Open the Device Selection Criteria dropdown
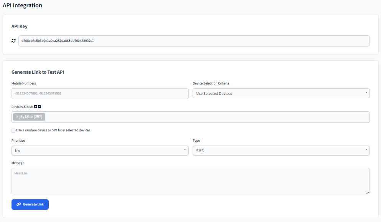The width and height of the screenshot is (381, 222). (x=280, y=93)
